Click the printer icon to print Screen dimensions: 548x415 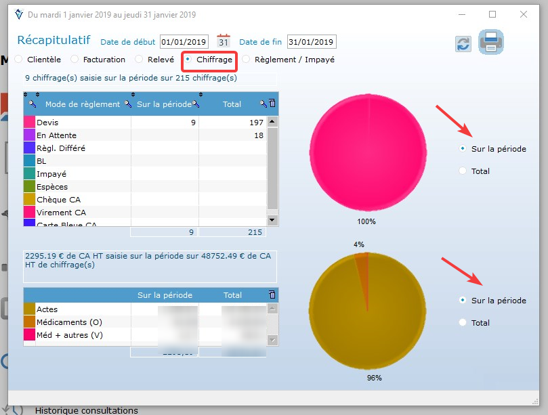pyautogui.click(x=490, y=42)
